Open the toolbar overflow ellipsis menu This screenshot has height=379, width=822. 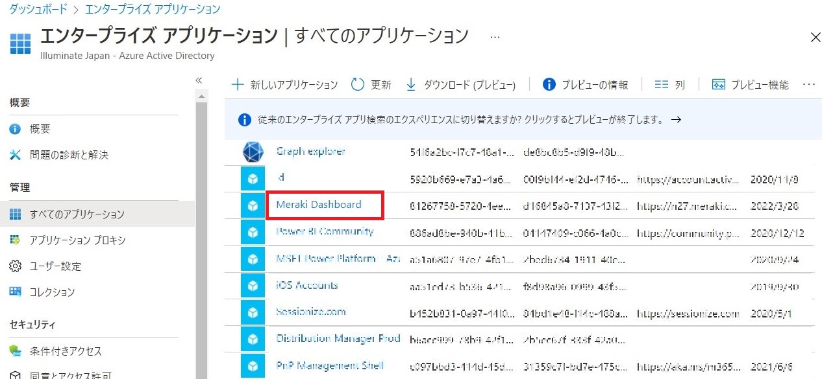click(x=808, y=84)
